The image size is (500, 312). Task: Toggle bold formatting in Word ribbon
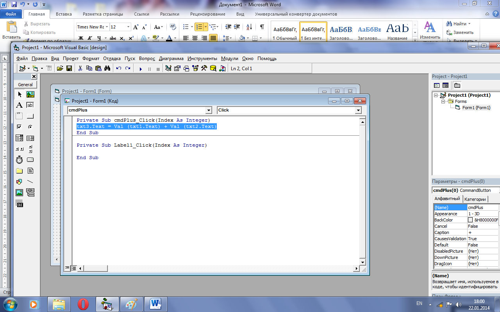pos(81,38)
